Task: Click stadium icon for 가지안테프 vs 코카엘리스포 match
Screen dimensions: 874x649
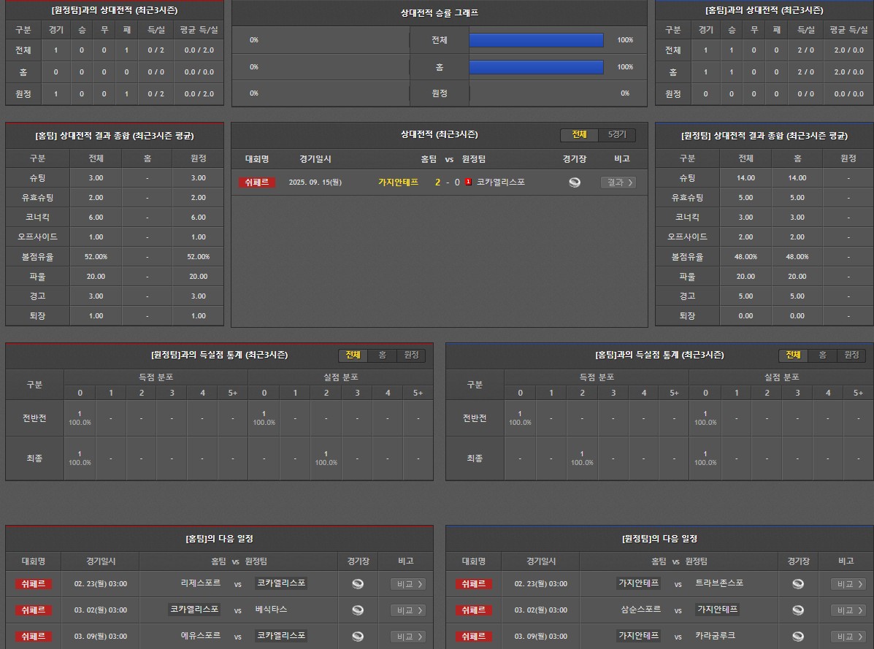Action: coord(575,183)
